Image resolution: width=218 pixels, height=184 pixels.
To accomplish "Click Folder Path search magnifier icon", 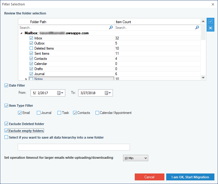I will click(111, 27).
